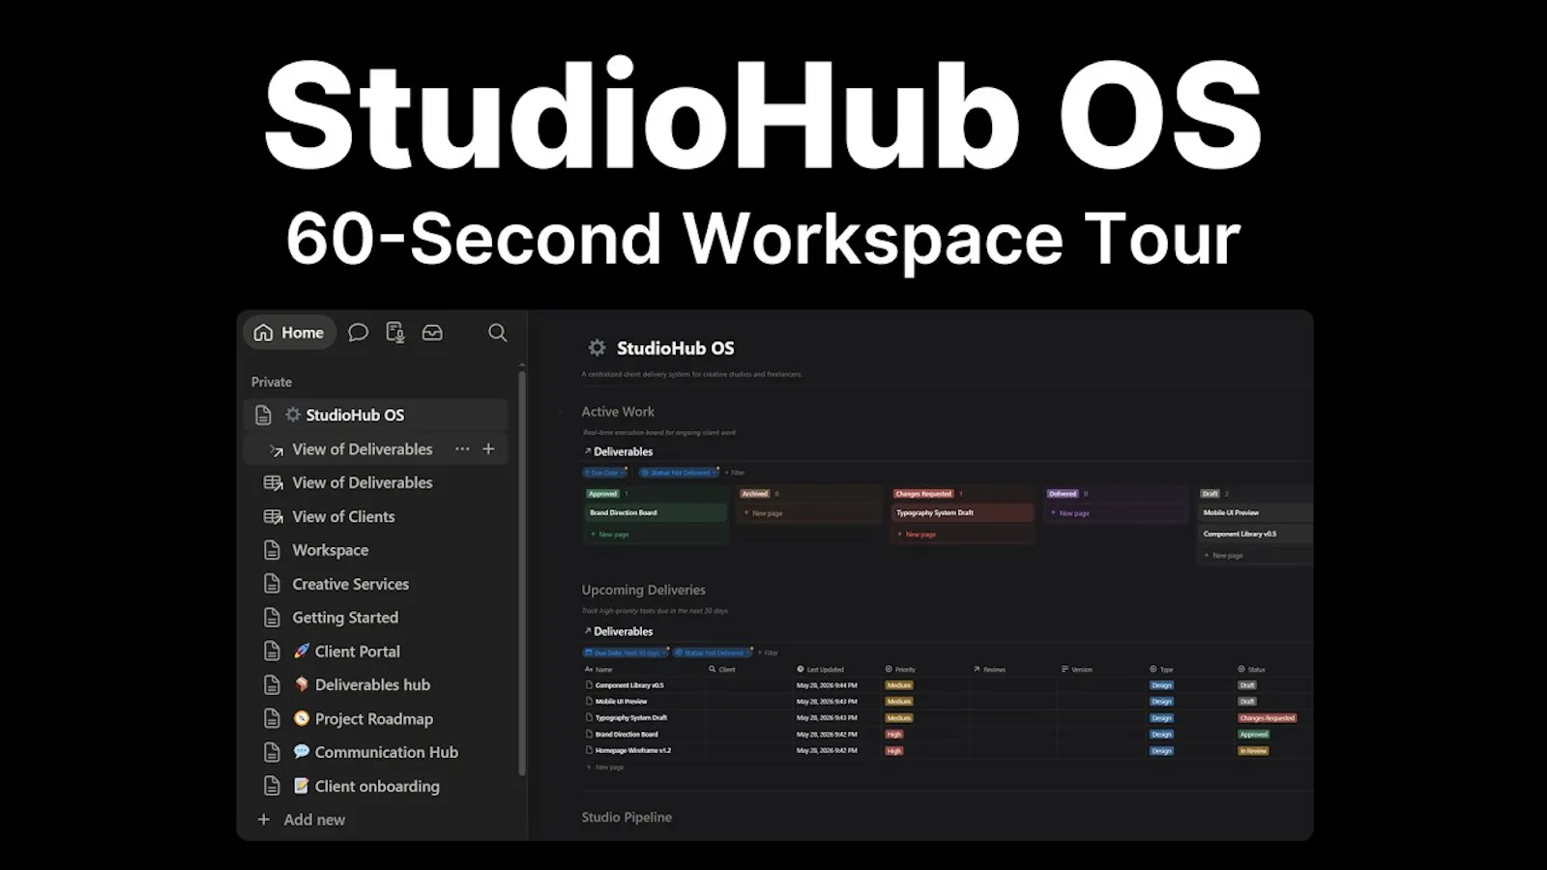The width and height of the screenshot is (1547, 870).
Task: Open the linked View of Deliverables item
Action: (363, 449)
